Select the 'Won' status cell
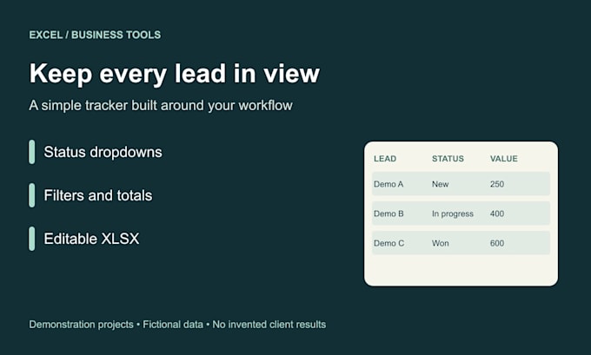The image size is (591, 355). tap(441, 243)
